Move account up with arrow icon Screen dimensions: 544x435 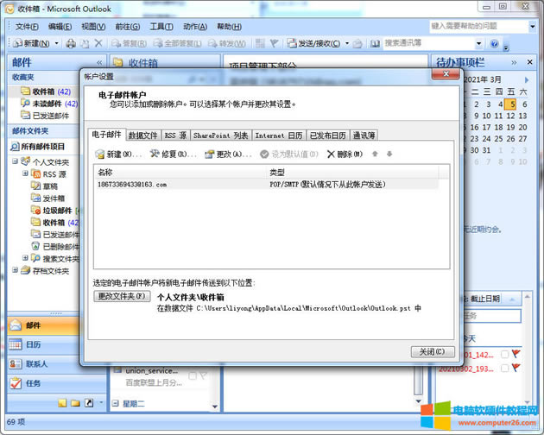375,154
